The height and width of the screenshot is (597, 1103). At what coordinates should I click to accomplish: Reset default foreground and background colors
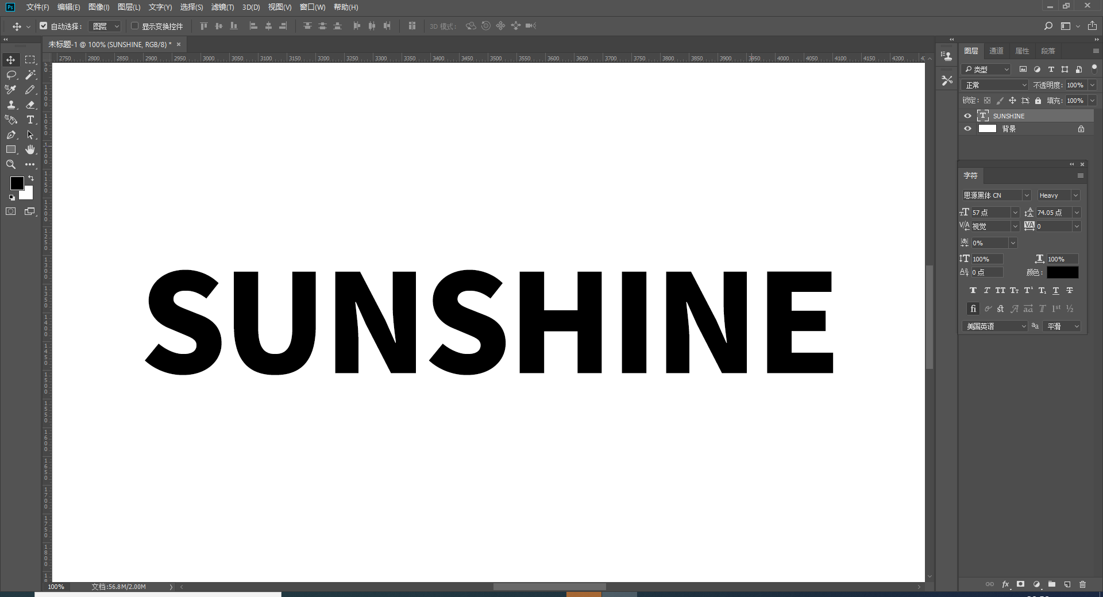[x=12, y=198]
